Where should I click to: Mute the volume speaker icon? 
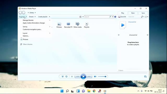click(x=95, y=77)
